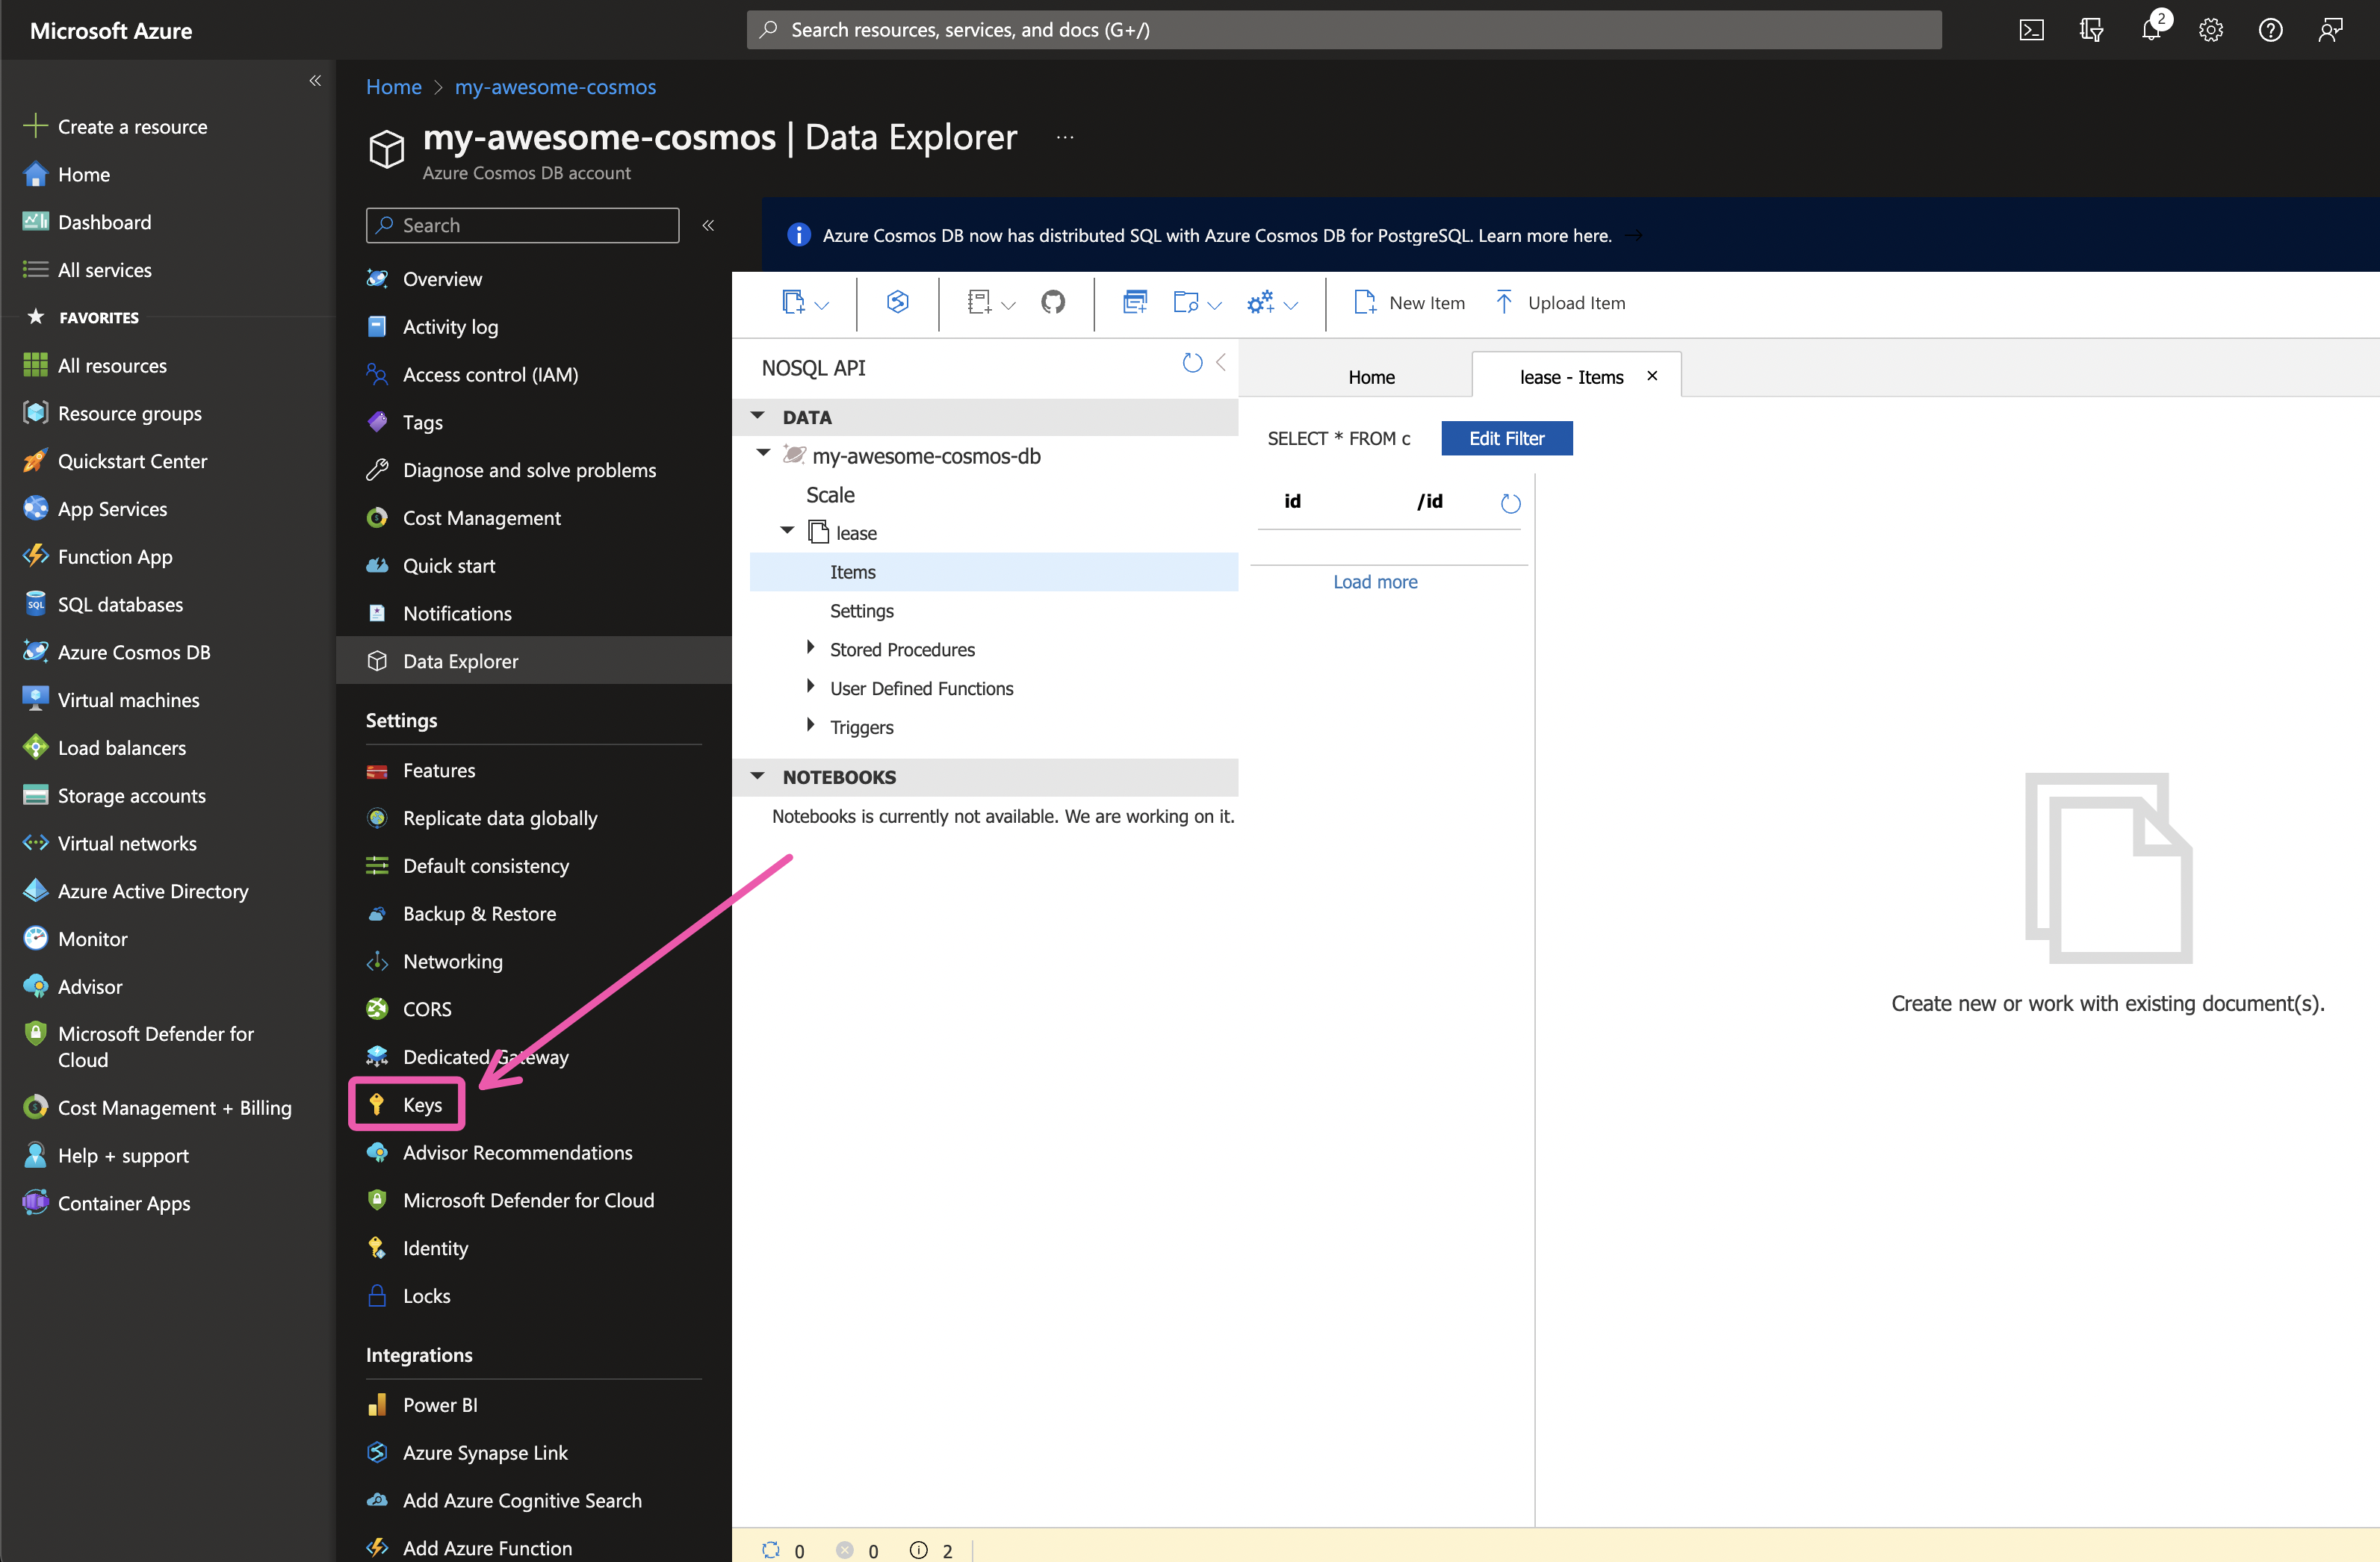This screenshot has width=2380, height=1562.
Task: Click the refresh icon beside /id column
Action: 1510,504
